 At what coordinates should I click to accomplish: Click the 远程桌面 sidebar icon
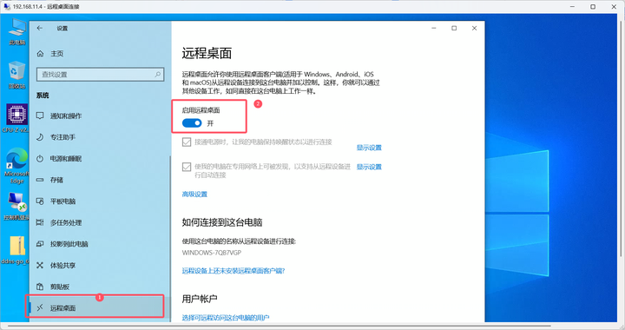(40, 307)
